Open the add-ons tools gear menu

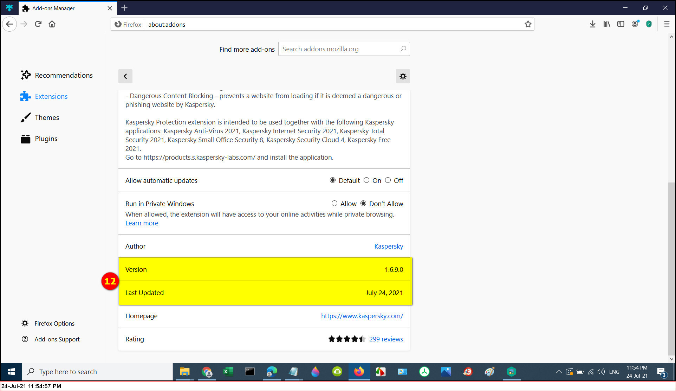[x=403, y=76]
